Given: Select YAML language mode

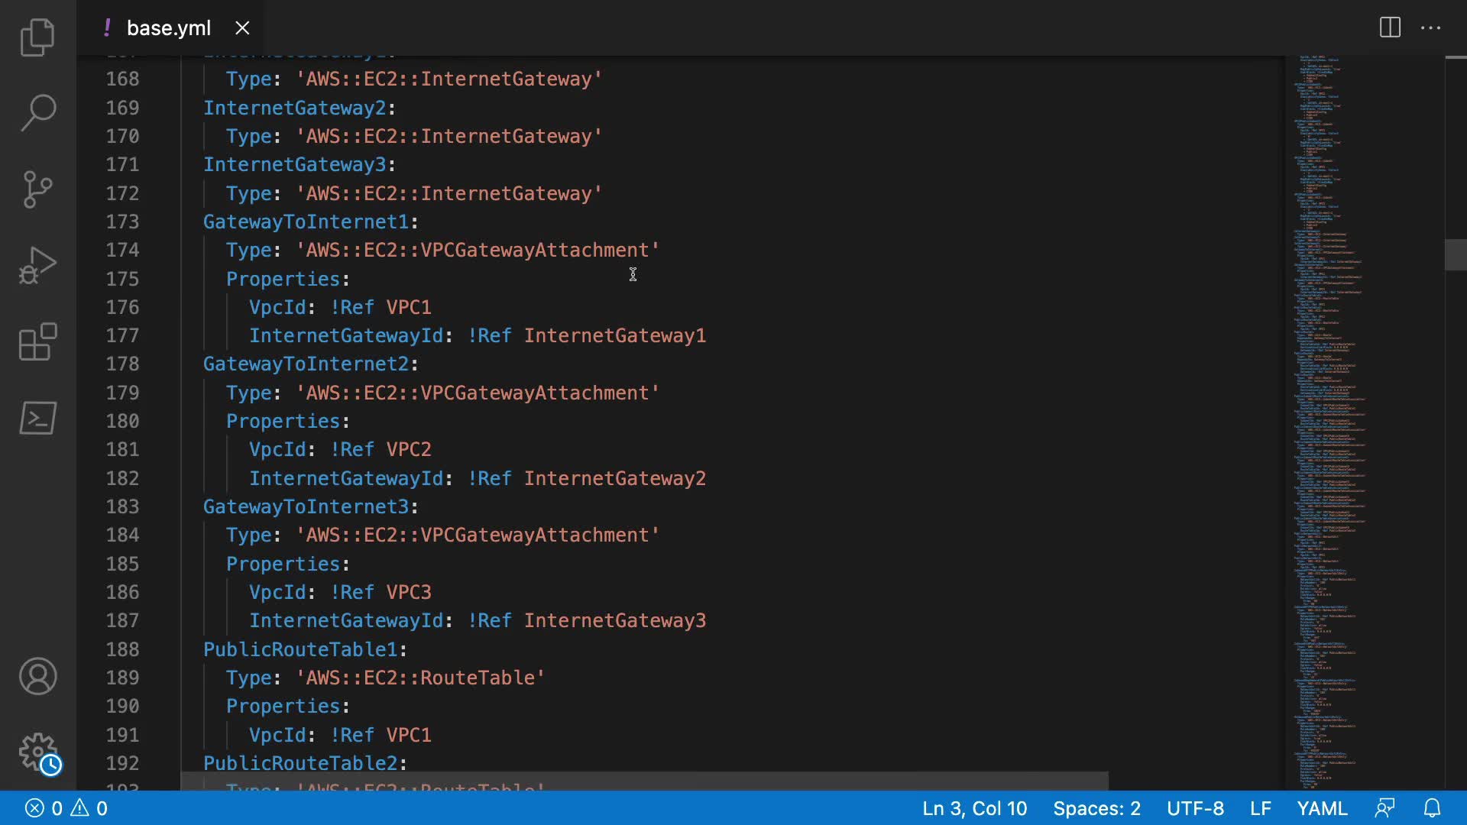Looking at the screenshot, I should pos(1322,808).
